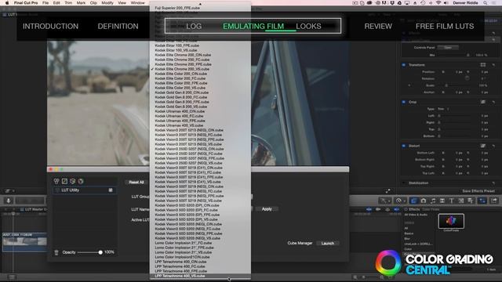Toggle the Distort blue checkbox

[404, 146]
